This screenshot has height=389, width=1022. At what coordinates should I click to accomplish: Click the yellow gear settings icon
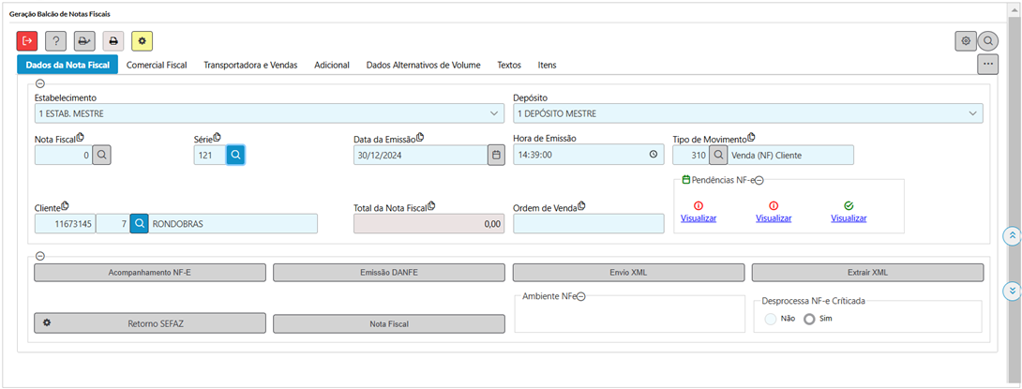click(142, 41)
